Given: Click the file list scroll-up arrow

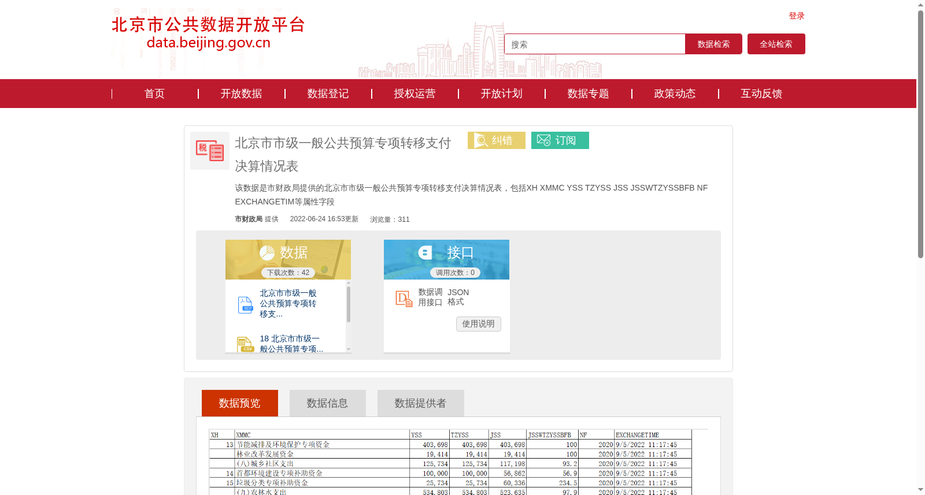Looking at the screenshot, I should point(349,283).
